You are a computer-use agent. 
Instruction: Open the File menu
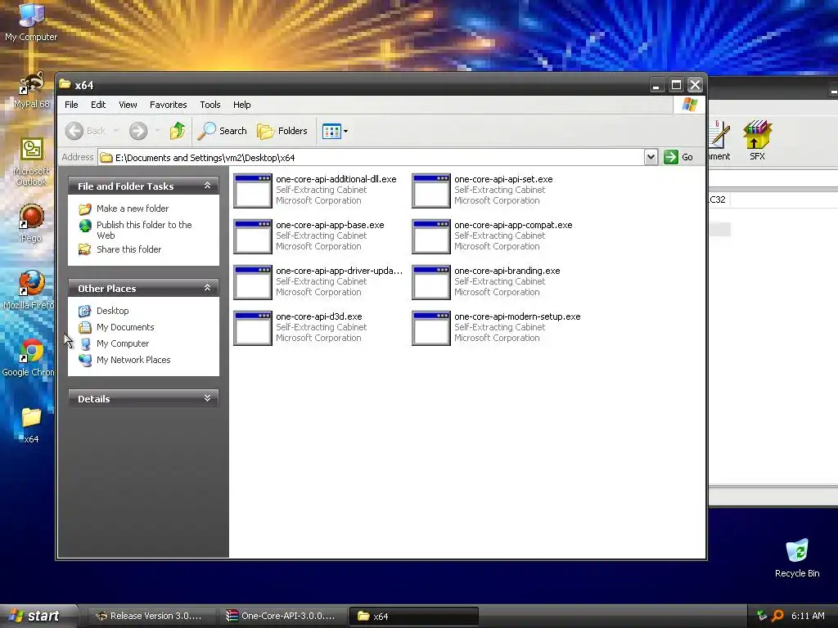click(71, 105)
